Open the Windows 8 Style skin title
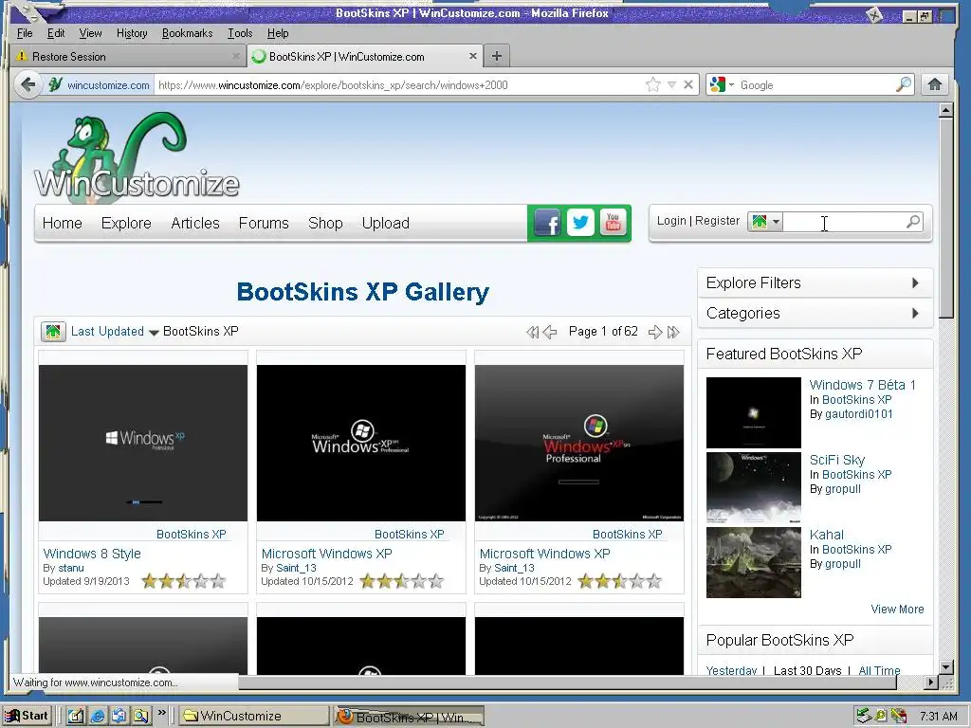Image resolution: width=971 pixels, height=728 pixels. pos(92,554)
